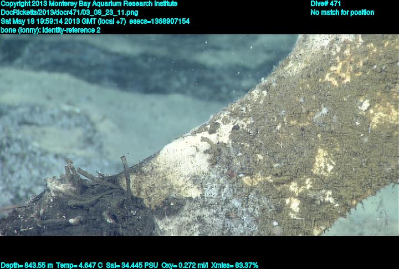Select the Sal= 34.445 PSU reading

[132, 266]
